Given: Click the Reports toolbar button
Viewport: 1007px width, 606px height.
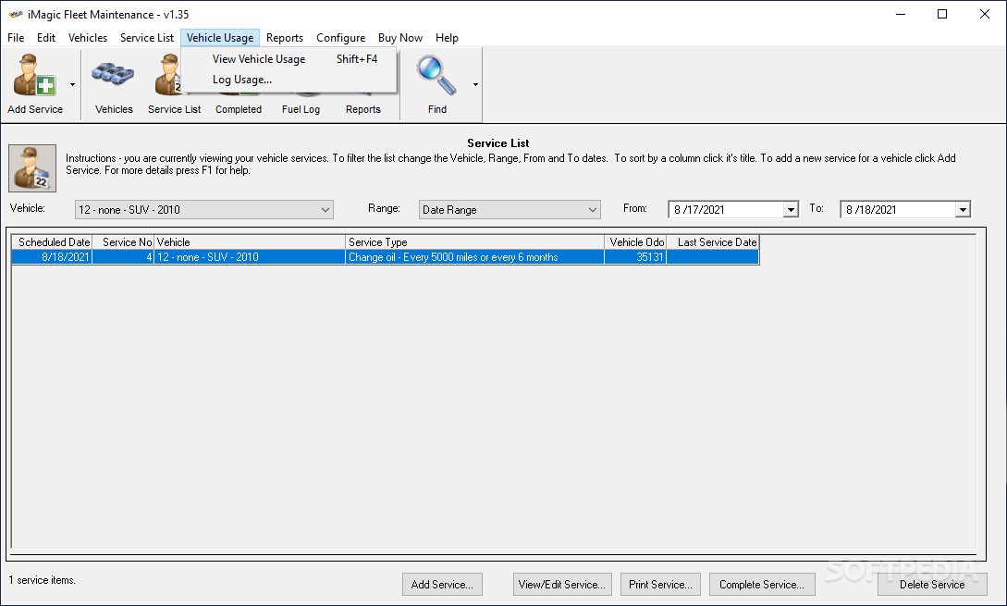Looking at the screenshot, I should coord(362,108).
